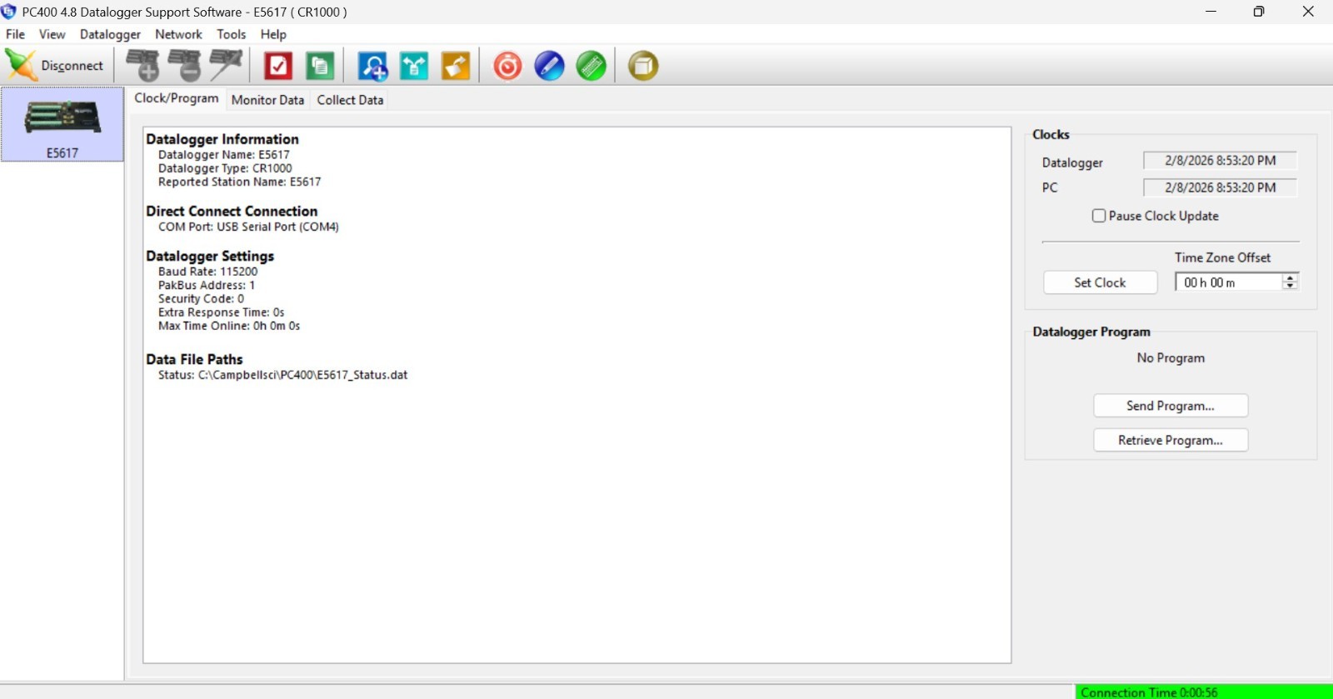The image size is (1333, 699).
Task: Switch to the Monitor Data tab
Action: [x=267, y=100]
